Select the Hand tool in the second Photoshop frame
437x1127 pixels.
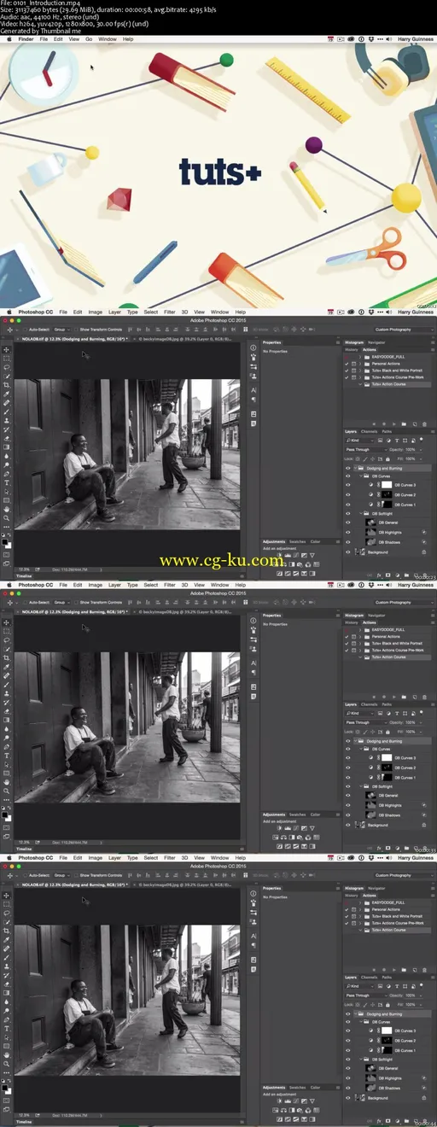coord(7,781)
